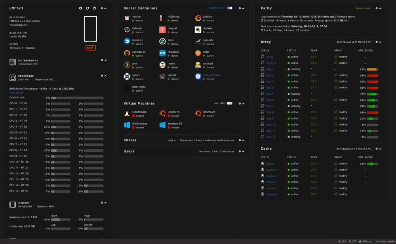Collapse the LMFSv3 system panel
This screenshot has width=396, height=244.
pos(106,8)
